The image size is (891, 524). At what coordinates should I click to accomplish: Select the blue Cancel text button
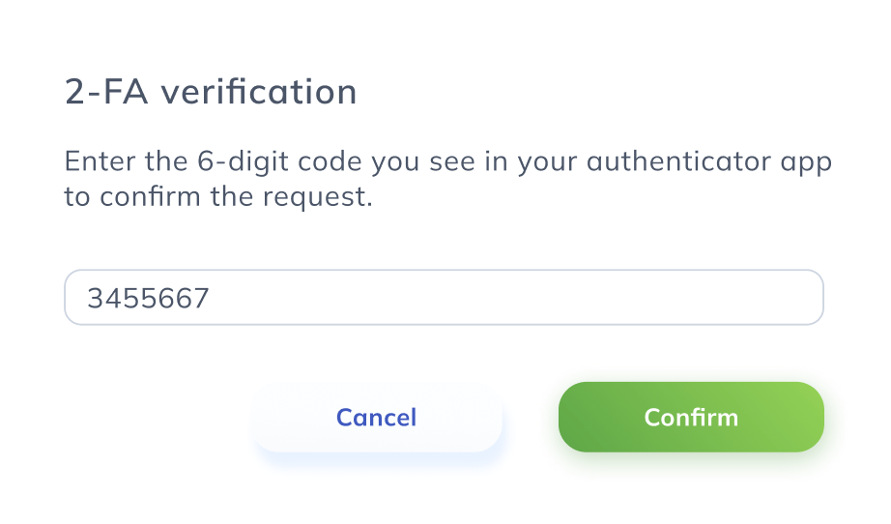pos(376,417)
